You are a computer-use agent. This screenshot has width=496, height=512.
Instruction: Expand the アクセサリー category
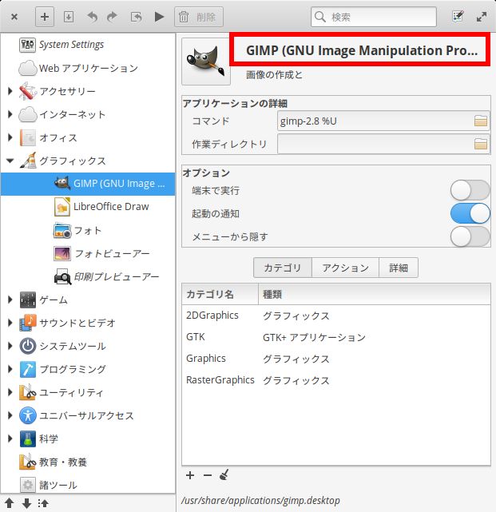point(10,91)
